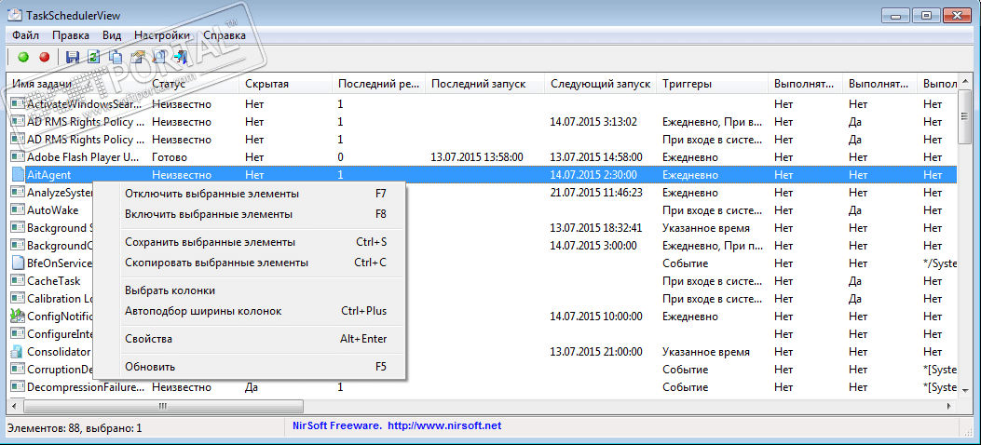
Task: Click the 21.07.2015 11:46:23 next run cell
Action: [x=596, y=193]
